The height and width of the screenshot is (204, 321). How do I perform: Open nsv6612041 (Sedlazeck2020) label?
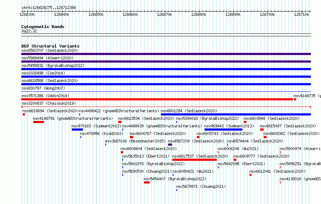pos(277,171)
